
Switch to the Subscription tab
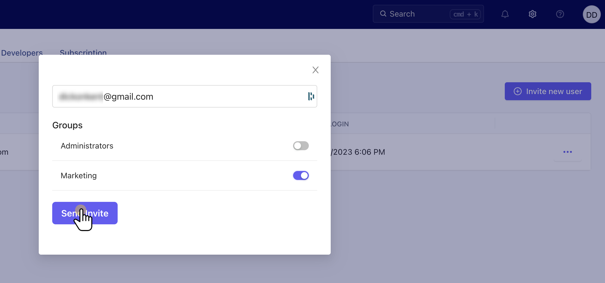click(x=83, y=52)
